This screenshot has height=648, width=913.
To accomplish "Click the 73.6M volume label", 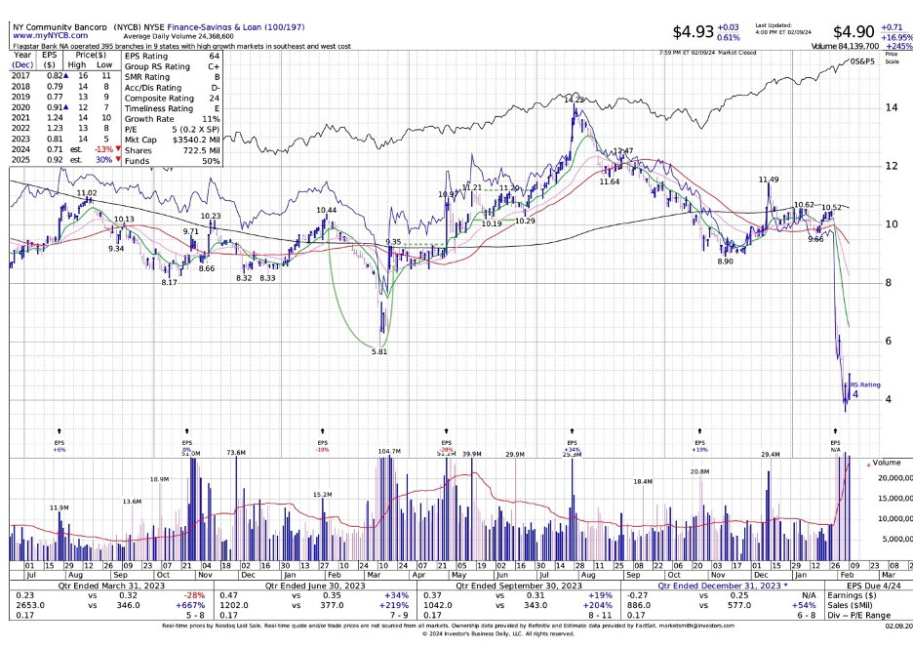I will [x=236, y=452].
